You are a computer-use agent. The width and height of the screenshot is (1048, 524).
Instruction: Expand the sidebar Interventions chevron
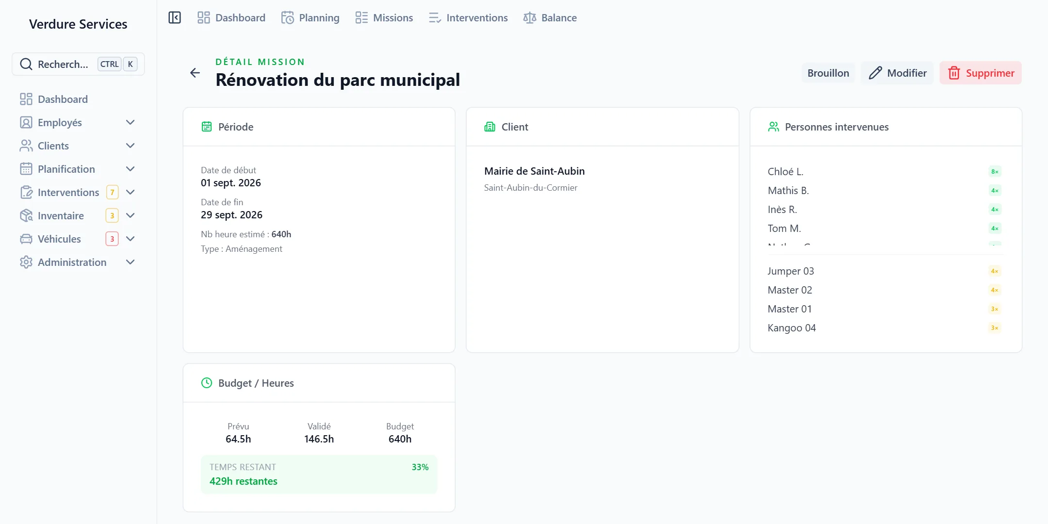pos(130,192)
